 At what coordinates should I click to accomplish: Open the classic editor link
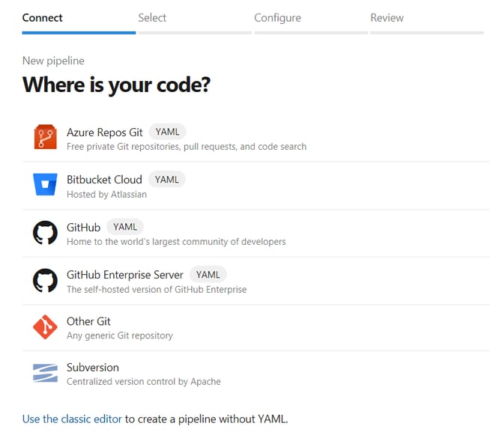click(72, 419)
